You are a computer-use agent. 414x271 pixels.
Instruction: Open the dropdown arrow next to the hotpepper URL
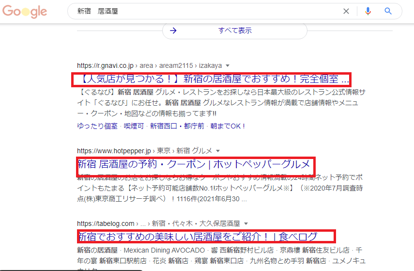[x=218, y=151]
